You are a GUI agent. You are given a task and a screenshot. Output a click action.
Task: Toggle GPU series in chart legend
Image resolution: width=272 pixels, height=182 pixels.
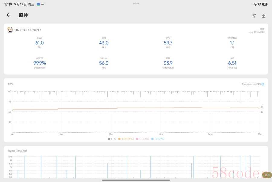point(158,139)
